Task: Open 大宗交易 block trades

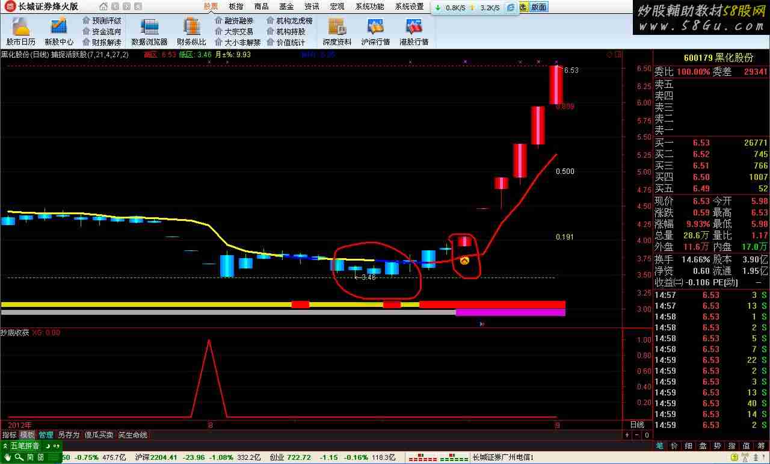Action: click(234, 31)
